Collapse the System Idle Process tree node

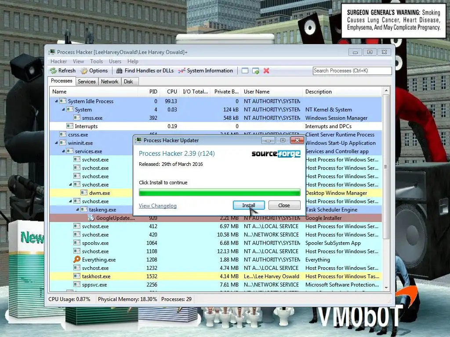coord(57,101)
